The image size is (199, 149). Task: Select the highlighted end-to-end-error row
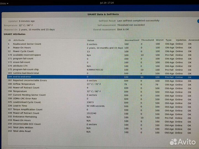pyautogui.click(x=103, y=77)
